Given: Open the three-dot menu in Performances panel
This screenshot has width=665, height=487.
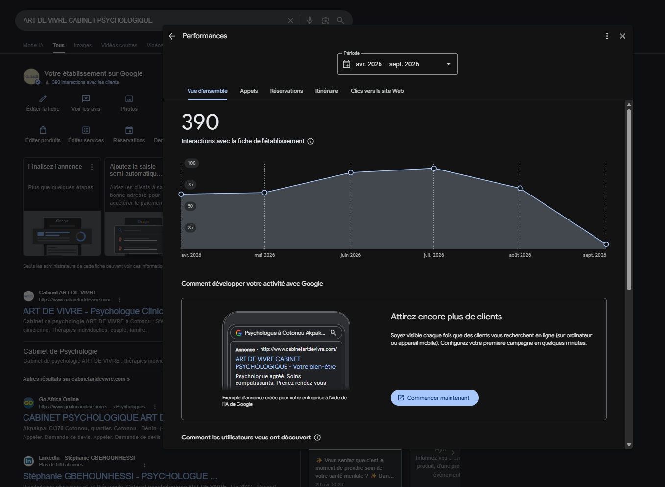Looking at the screenshot, I should [607, 36].
